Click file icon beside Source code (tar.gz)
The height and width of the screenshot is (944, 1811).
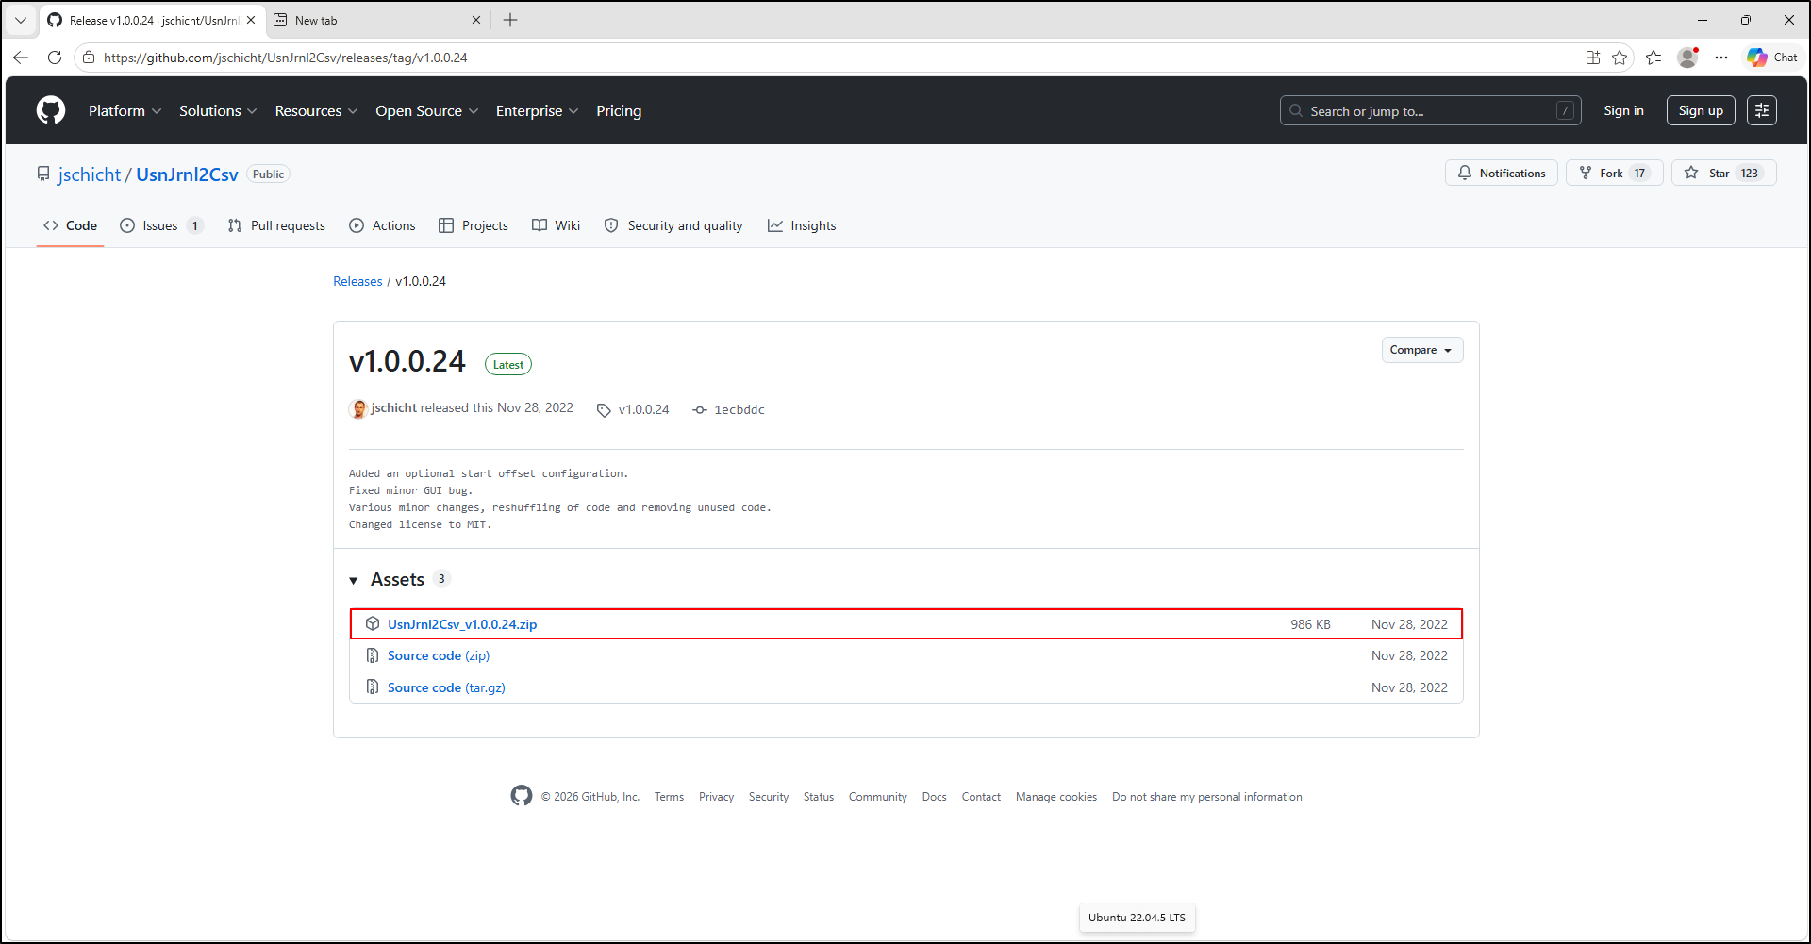[373, 687]
